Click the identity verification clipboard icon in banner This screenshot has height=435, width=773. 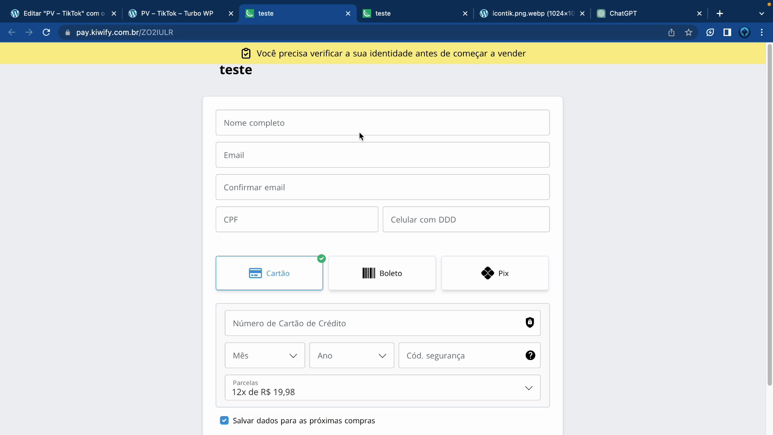tap(246, 53)
